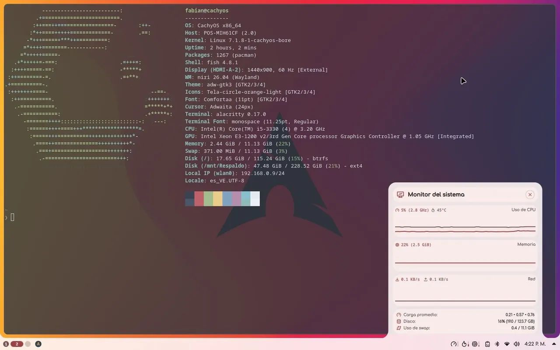Click the yellow color block in the terminal palette
Viewport: 560px width, 350px height.
[217, 199]
